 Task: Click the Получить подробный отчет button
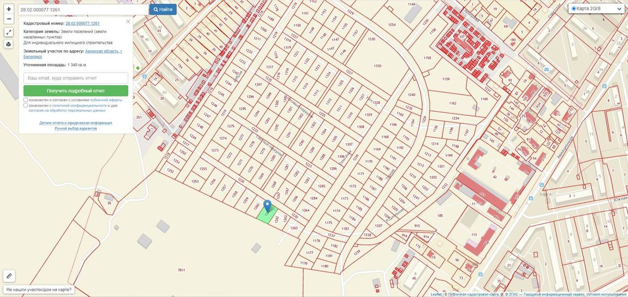[76, 90]
